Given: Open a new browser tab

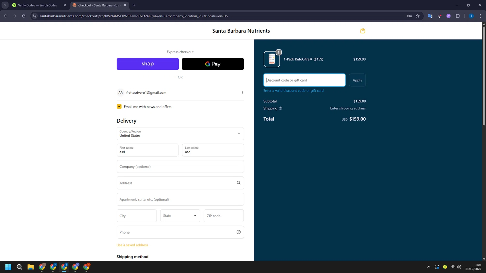Looking at the screenshot, I should pyautogui.click(x=134, y=5).
